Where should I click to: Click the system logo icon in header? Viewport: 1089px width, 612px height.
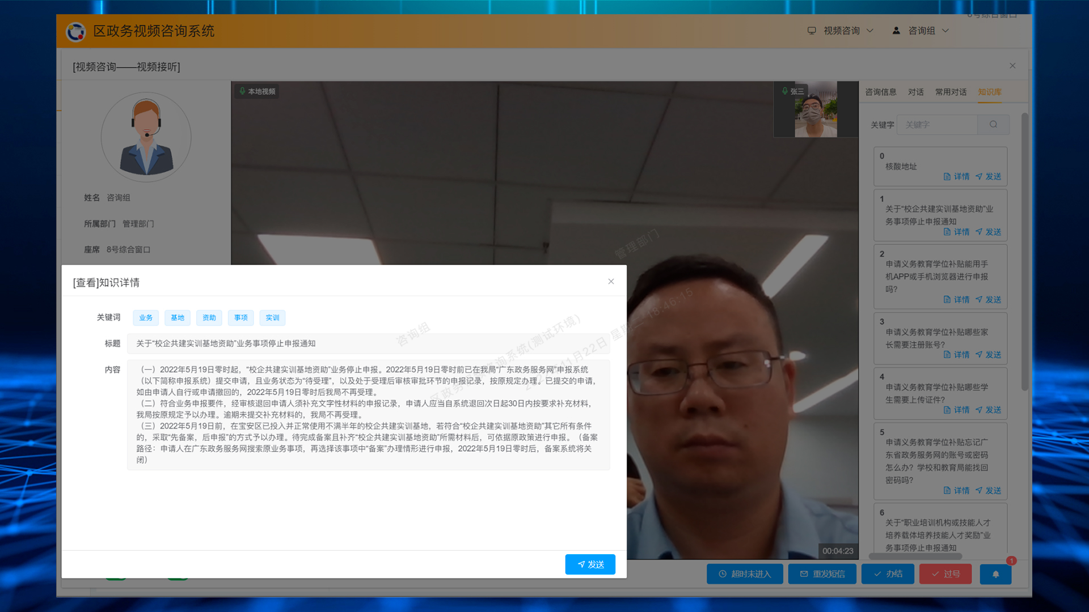[75, 31]
